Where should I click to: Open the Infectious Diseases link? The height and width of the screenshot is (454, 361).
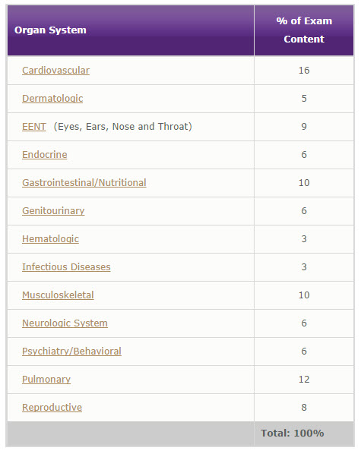66,267
